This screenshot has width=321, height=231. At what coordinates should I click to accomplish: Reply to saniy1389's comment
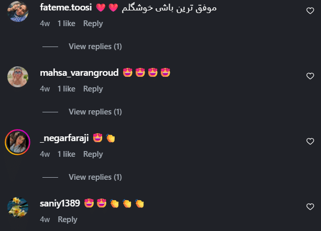click(68, 220)
